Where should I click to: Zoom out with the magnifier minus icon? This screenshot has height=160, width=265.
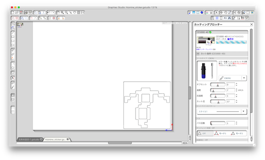66,12
